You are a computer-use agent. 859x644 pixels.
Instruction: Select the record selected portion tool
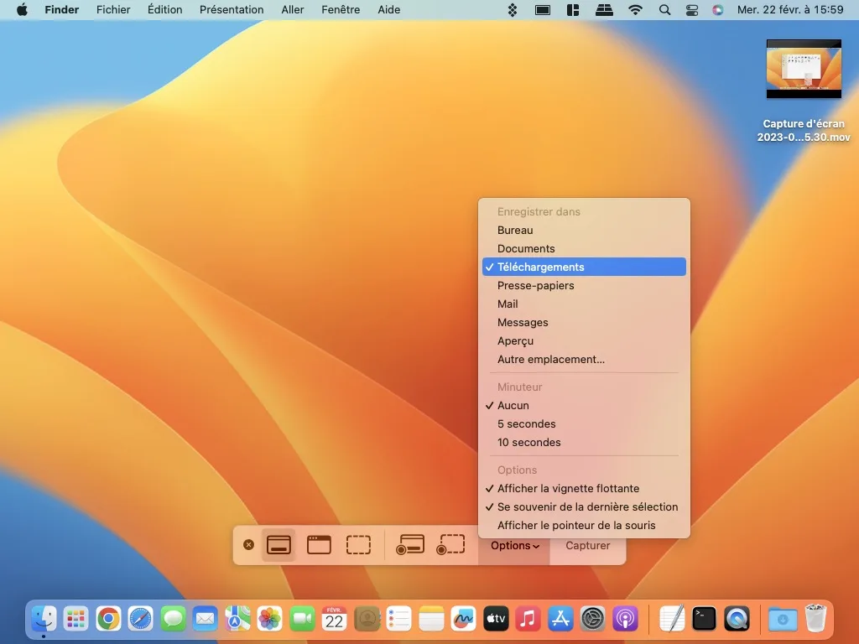[x=450, y=544]
